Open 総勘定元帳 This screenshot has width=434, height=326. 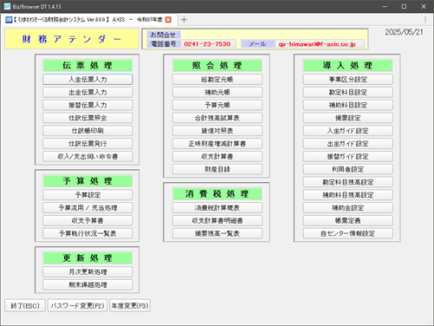pos(217,80)
